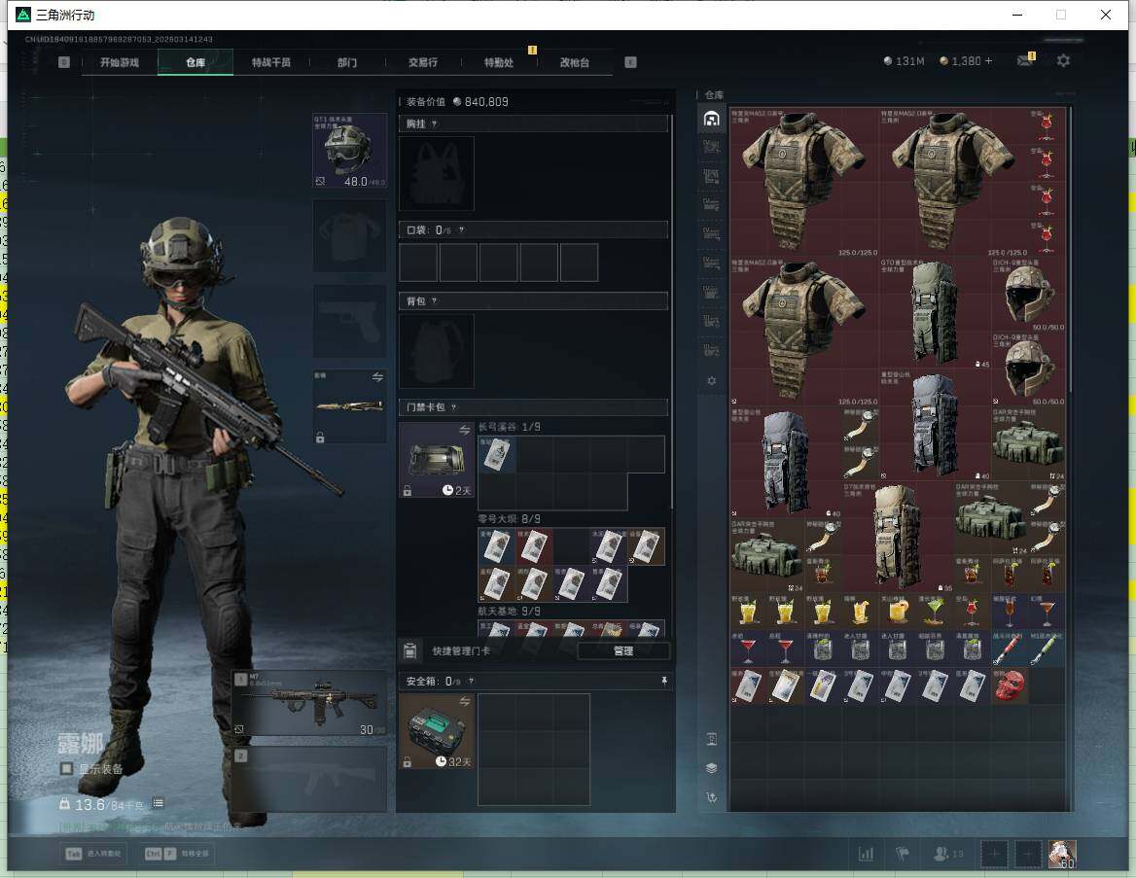Open the statistics bar-chart icon
The image size is (1136, 878).
867,854
